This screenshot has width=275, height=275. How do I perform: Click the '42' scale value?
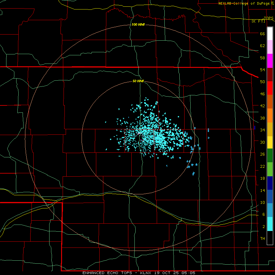(x=262, y=106)
